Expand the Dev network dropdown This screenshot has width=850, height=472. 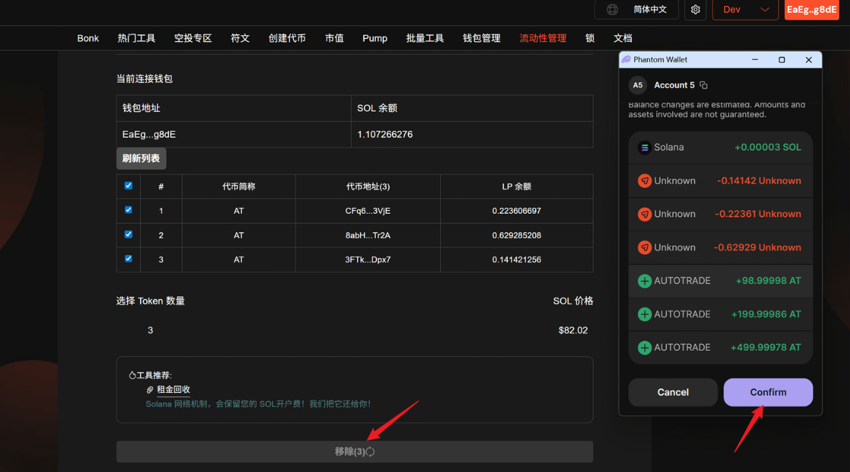click(x=745, y=9)
